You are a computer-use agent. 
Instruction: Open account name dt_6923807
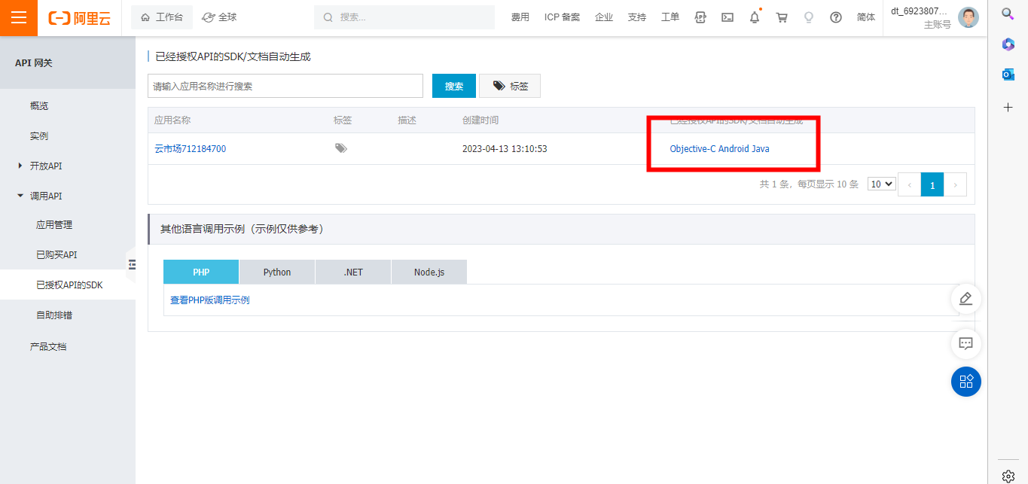click(919, 11)
